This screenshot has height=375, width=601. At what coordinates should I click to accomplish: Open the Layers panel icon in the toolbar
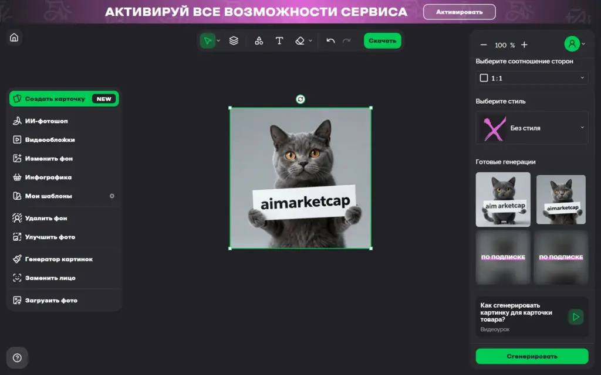[x=234, y=40]
